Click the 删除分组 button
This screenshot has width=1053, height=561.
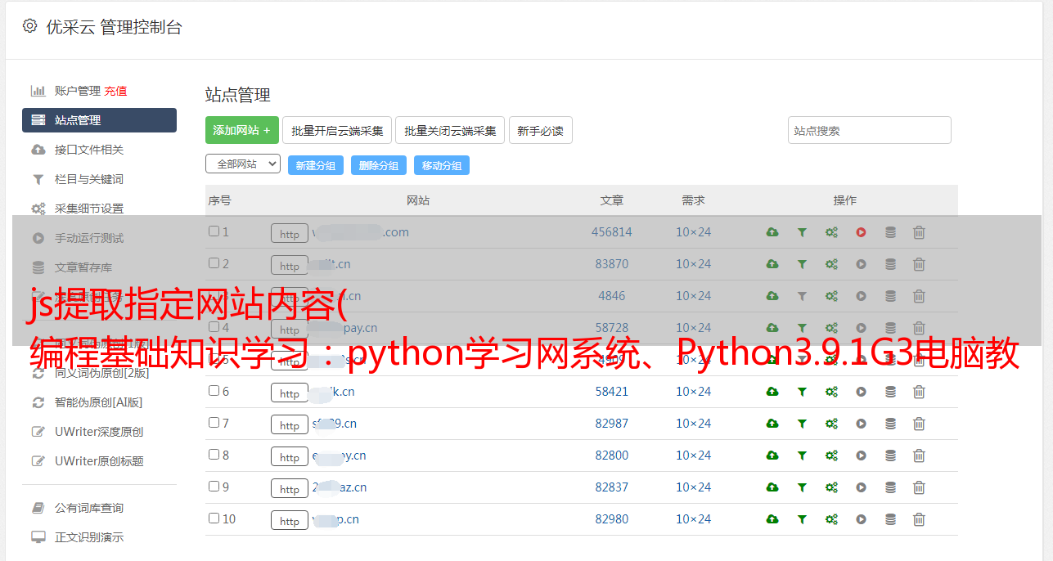(379, 165)
